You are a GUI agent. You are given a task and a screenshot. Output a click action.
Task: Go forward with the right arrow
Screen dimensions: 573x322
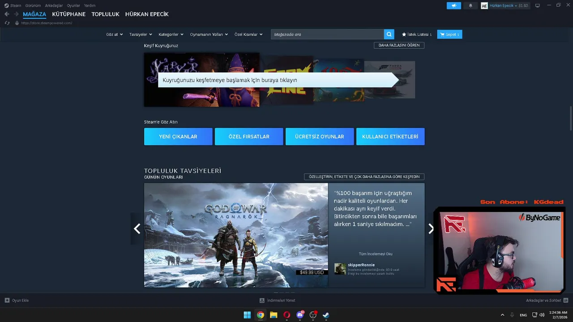[x=16, y=14]
